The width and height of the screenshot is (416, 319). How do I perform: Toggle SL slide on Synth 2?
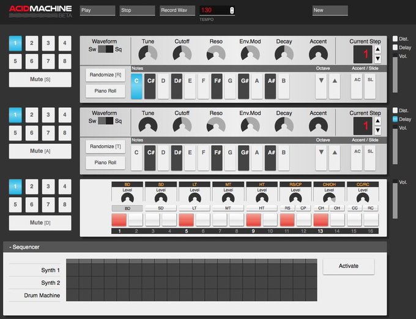(x=370, y=158)
